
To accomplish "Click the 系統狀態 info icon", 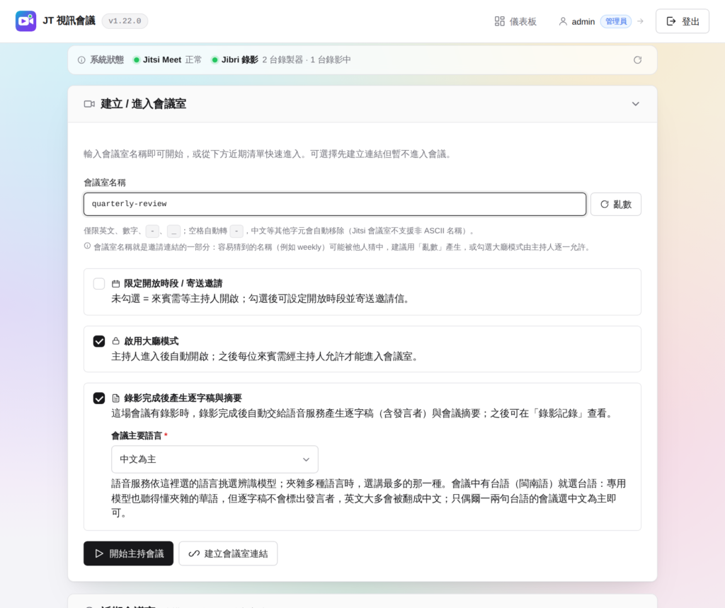I will [81, 60].
